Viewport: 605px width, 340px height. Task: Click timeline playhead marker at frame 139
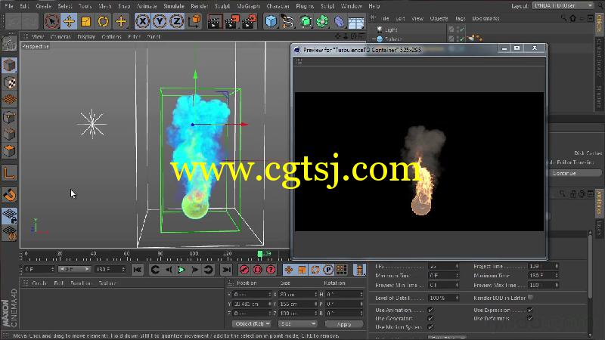[260, 254]
